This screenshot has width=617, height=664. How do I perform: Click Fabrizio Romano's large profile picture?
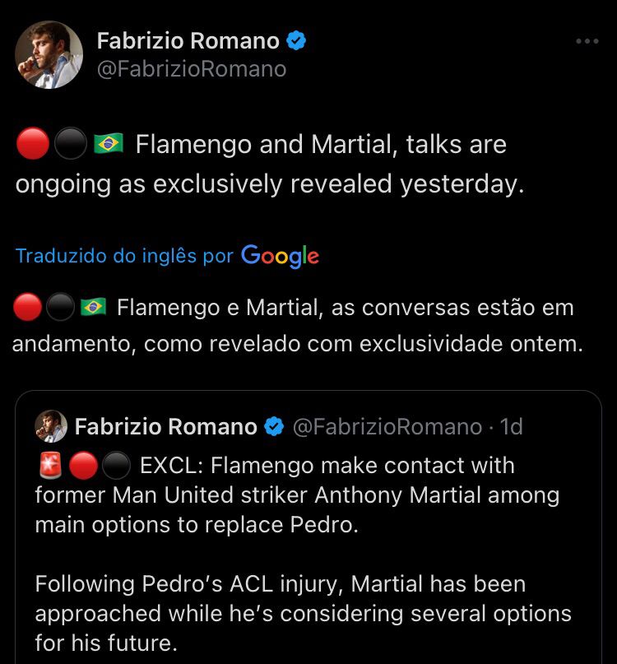click(x=49, y=54)
